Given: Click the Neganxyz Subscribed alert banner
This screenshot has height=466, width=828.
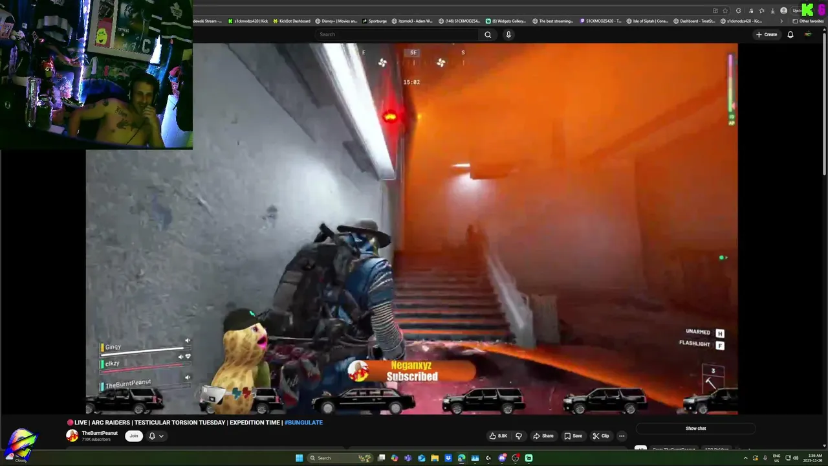Looking at the screenshot, I should coord(411,371).
